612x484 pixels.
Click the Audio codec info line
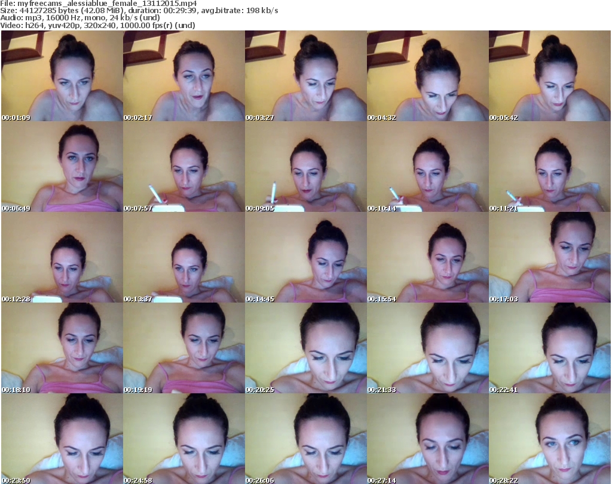coord(80,18)
